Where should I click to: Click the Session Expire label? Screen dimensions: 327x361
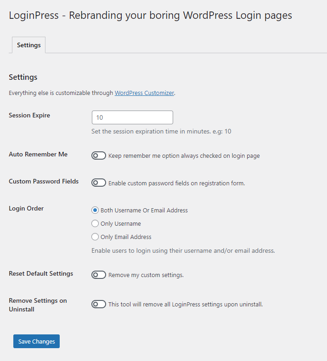click(x=29, y=115)
